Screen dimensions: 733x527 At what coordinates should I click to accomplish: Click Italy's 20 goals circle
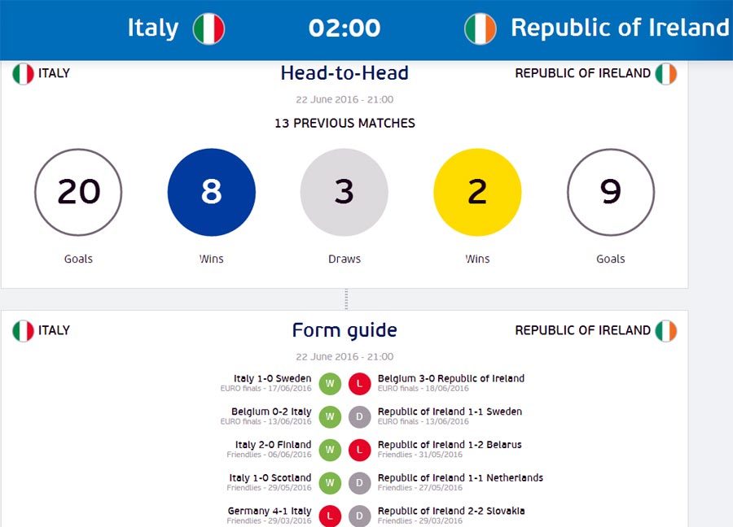pos(78,192)
